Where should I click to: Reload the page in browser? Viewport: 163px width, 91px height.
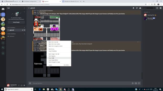coord(7,5)
